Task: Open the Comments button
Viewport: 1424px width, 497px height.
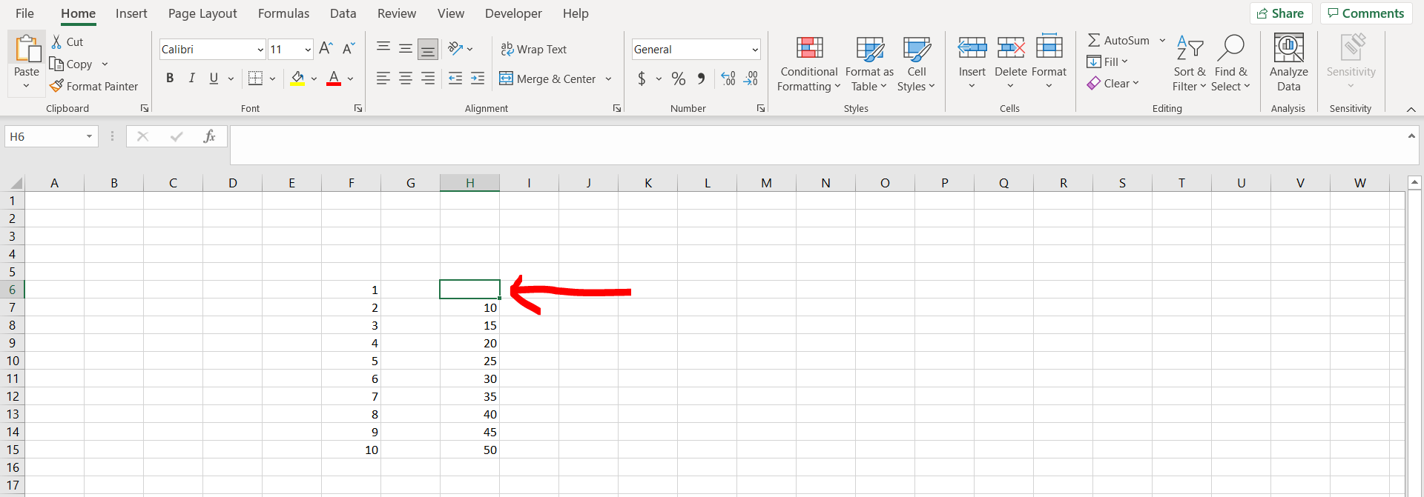Action: pyautogui.click(x=1365, y=13)
